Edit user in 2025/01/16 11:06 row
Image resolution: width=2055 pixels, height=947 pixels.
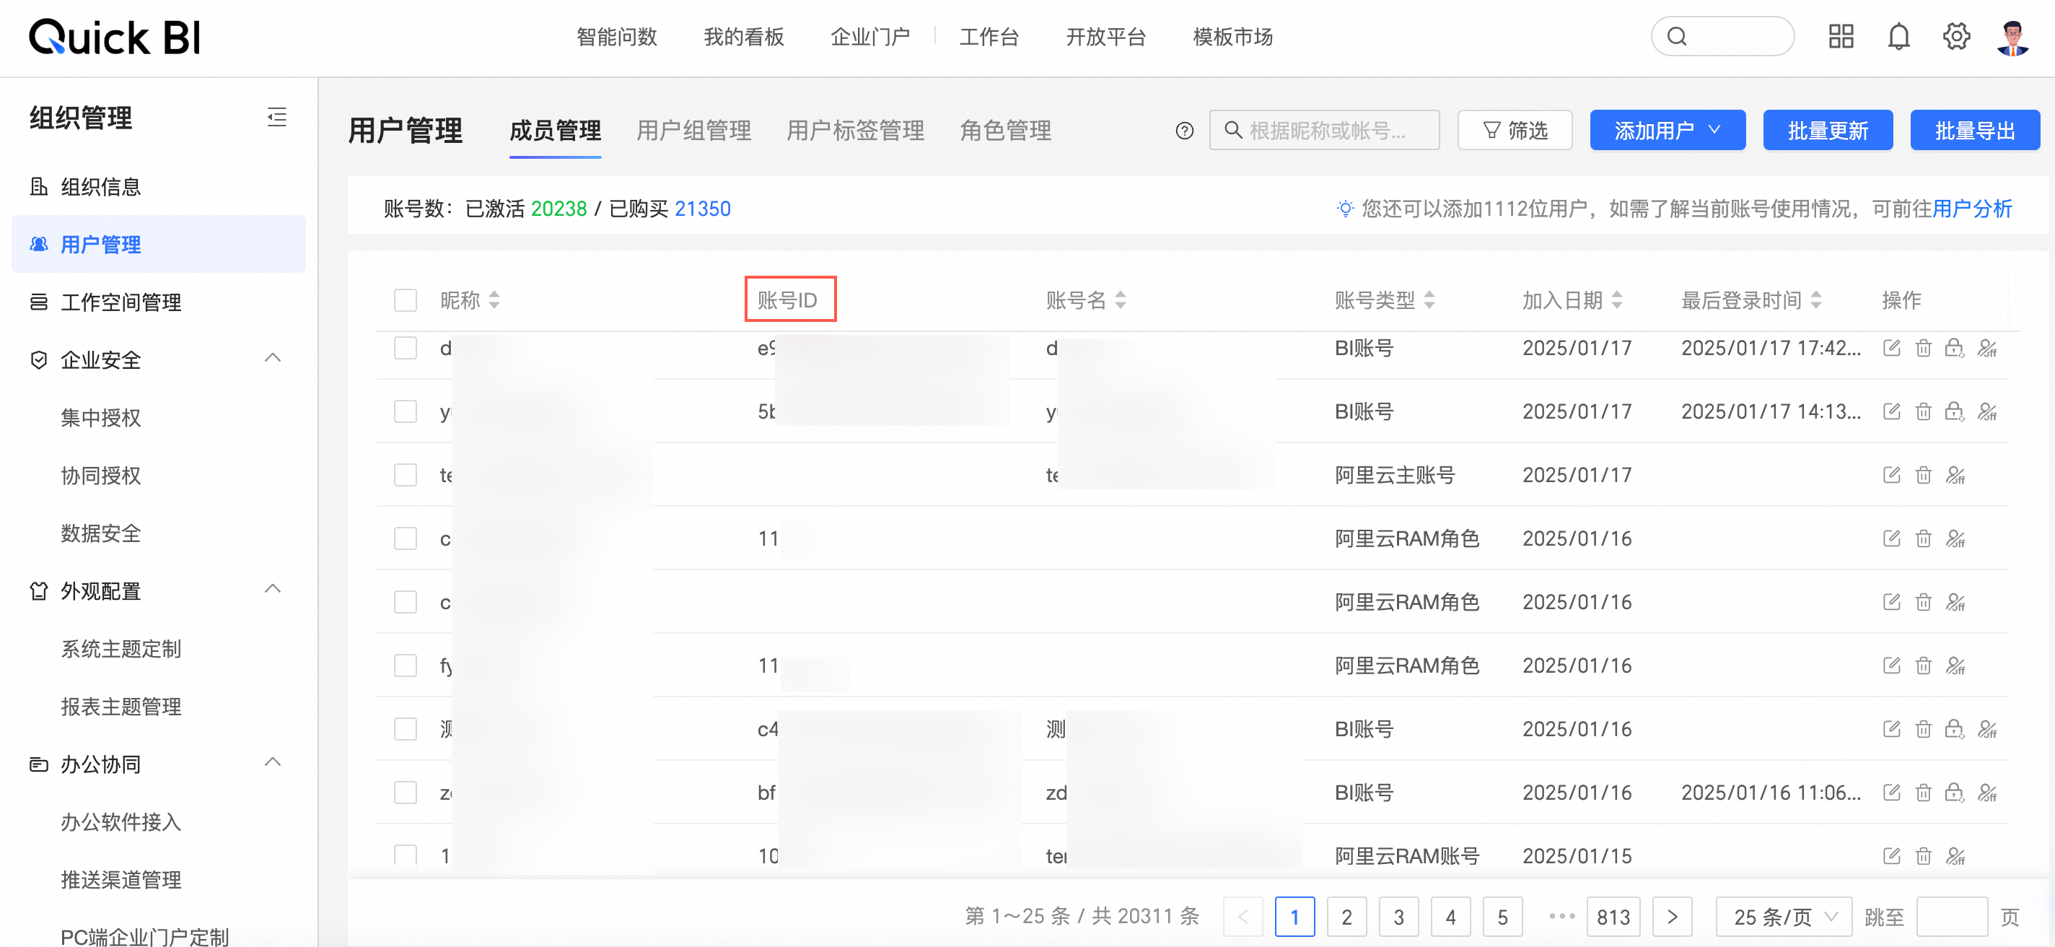pyautogui.click(x=1891, y=793)
